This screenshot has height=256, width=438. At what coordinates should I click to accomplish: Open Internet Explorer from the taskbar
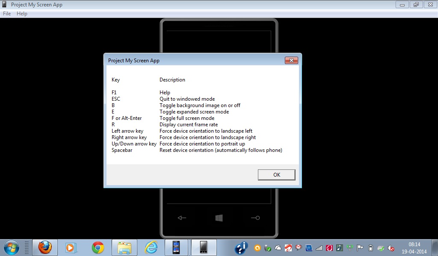pyautogui.click(x=151, y=247)
